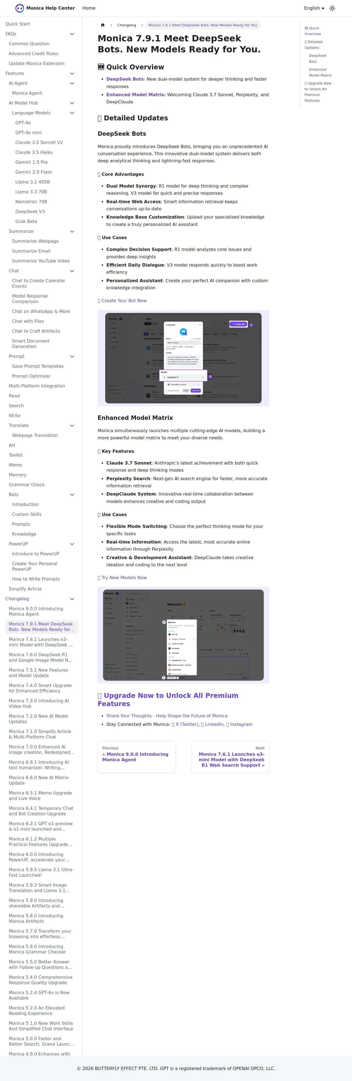This screenshot has width=352, height=1081.
Task: Open the English language dropdown
Action: click(x=314, y=8)
